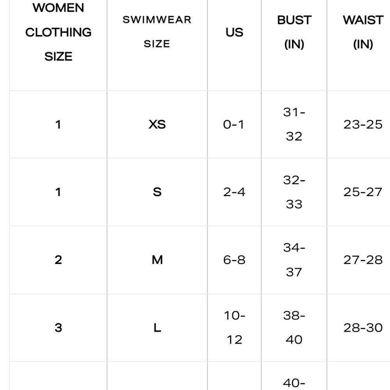This screenshot has width=390, height=390.
Task: Select the Bust (IN) column header
Action: coord(294,32)
